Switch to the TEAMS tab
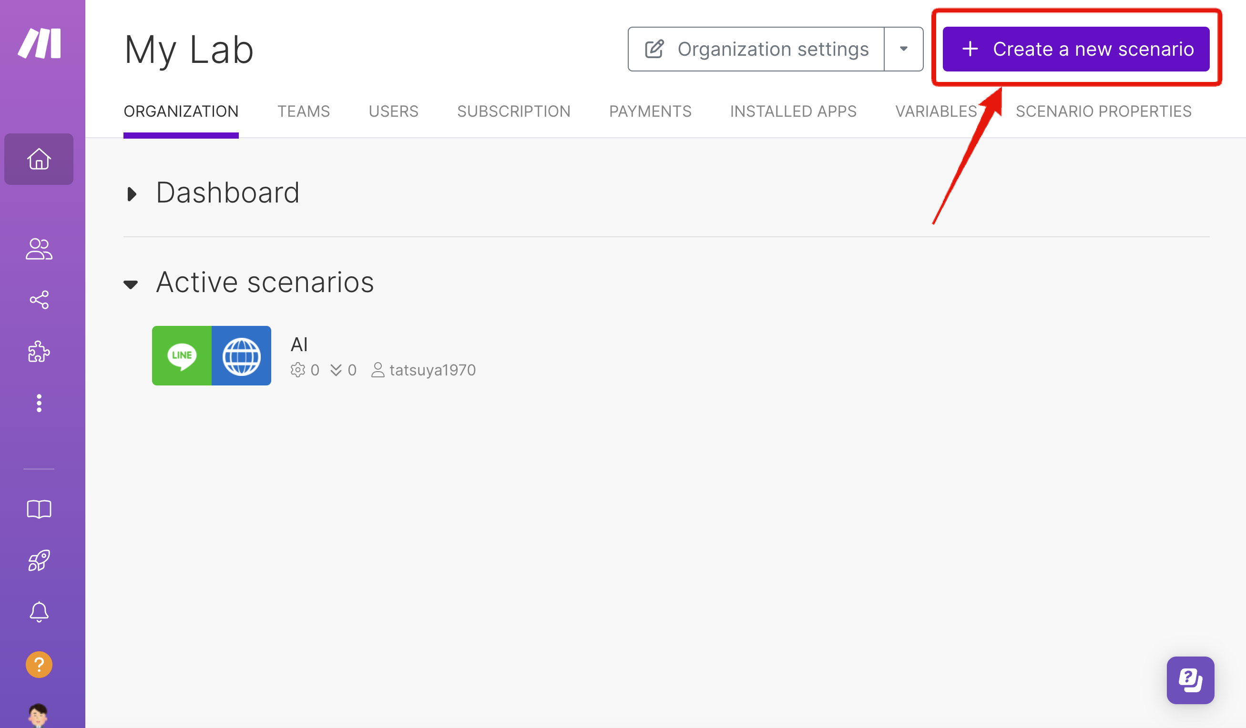 tap(303, 111)
